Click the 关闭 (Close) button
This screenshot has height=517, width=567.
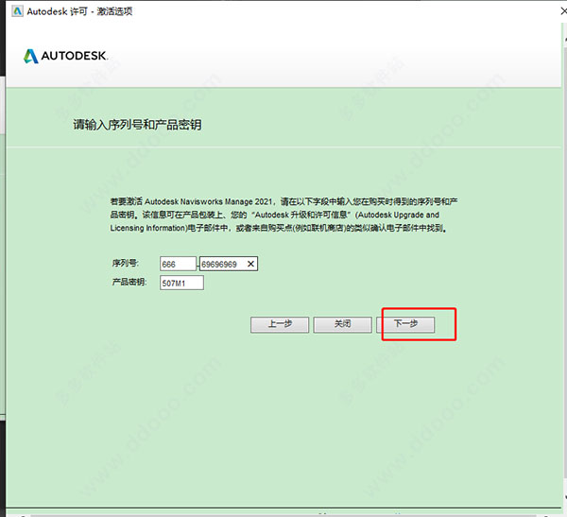(342, 324)
